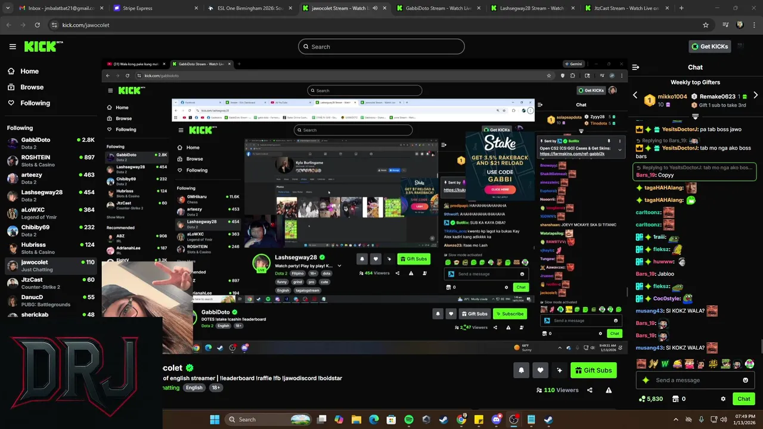
Task: Report stream with warning triangle icon
Action: coord(609,390)
